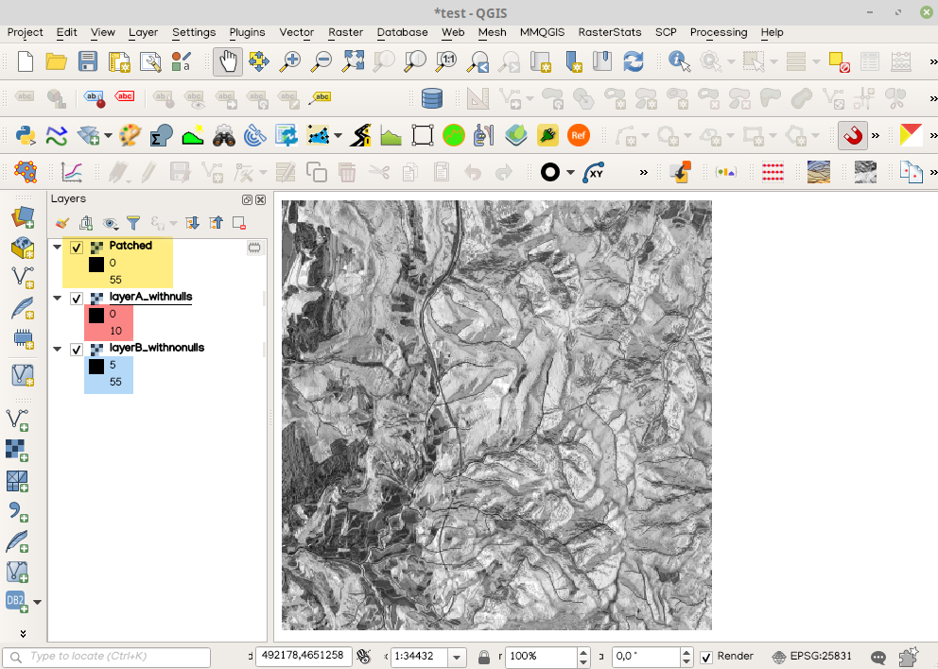
Task: Click the orange Ref plugin icon
Action: (578, 136)
